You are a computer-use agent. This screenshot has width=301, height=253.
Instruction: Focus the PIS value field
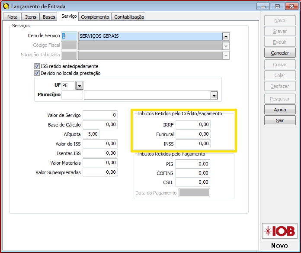pos(192,164)
